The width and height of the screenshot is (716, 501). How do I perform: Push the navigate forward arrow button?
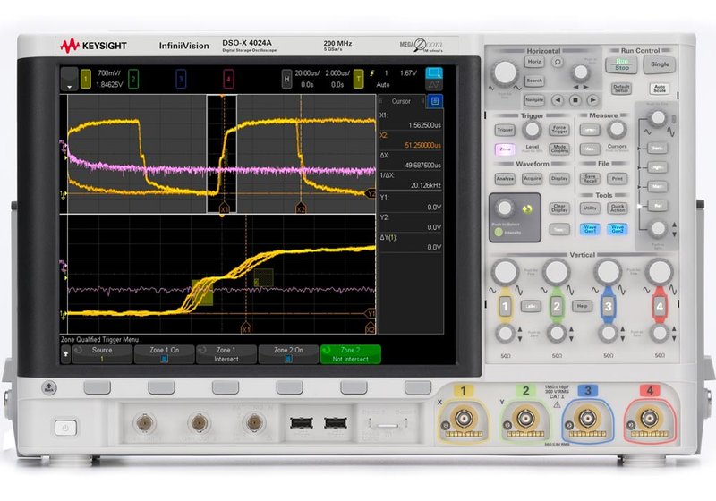[x=592, y=99]
